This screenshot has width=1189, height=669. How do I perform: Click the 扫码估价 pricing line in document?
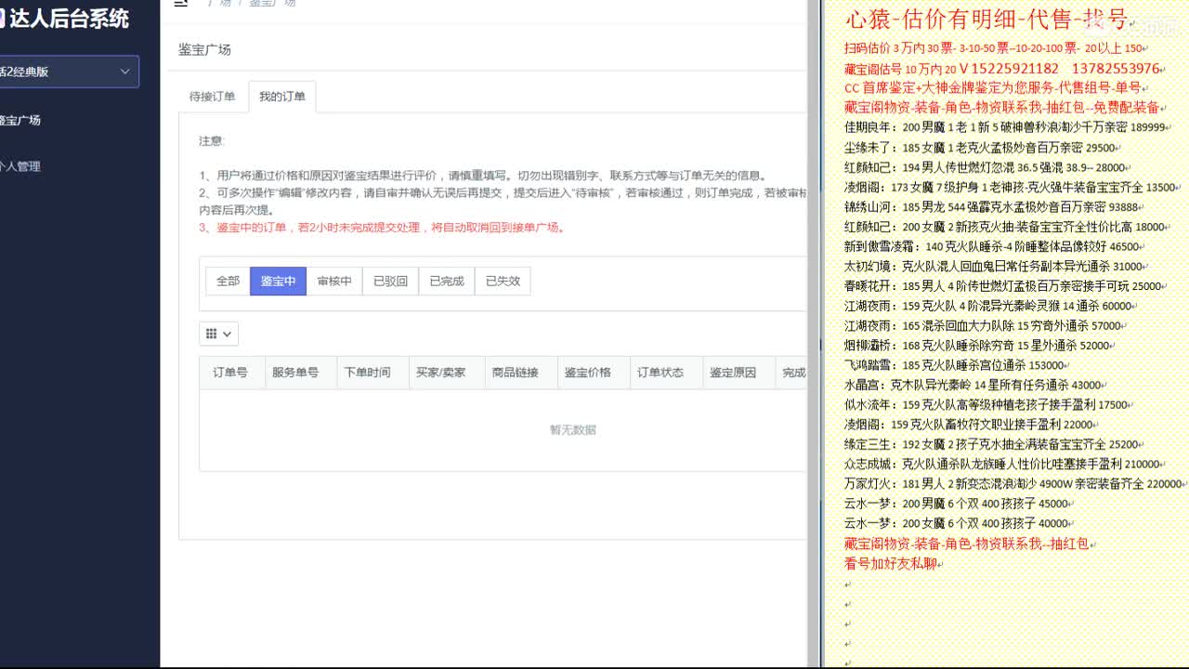tap(995, 47)
